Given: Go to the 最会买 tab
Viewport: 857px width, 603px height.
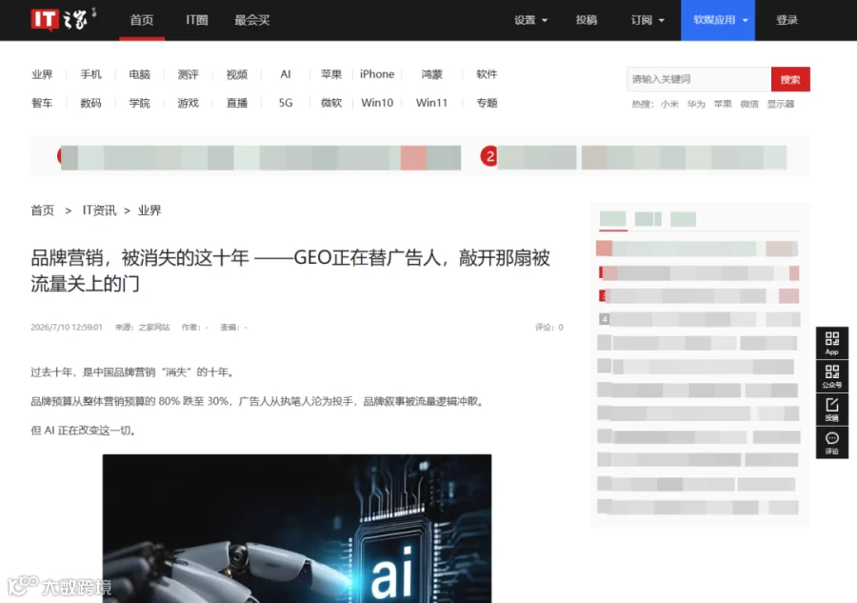Looking at the screenshot, I should click(252, 20).
